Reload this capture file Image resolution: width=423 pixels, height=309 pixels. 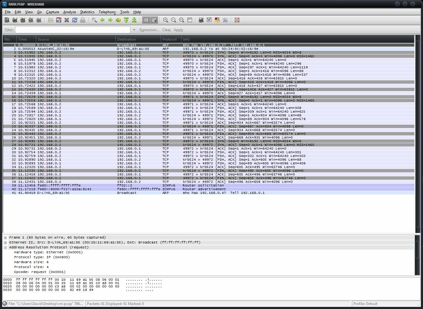click(75, 20)
